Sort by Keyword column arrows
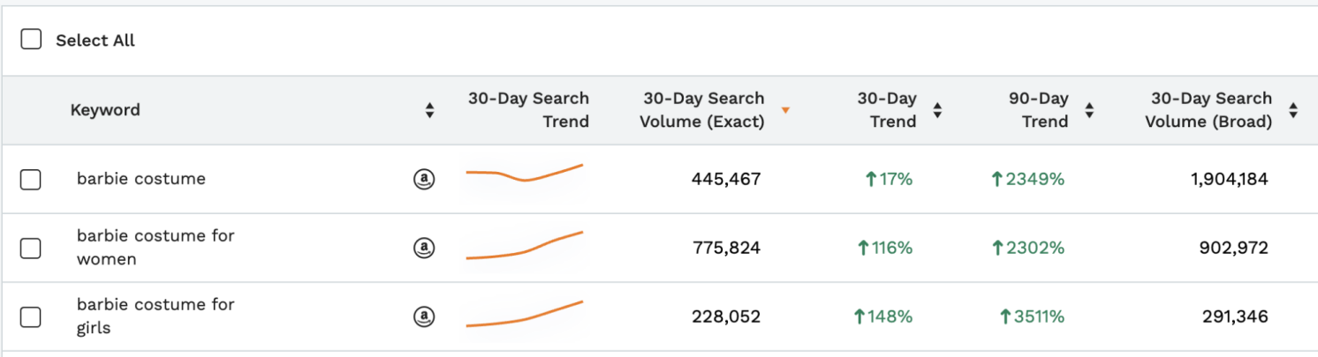1318x357 pixels. 429,110
